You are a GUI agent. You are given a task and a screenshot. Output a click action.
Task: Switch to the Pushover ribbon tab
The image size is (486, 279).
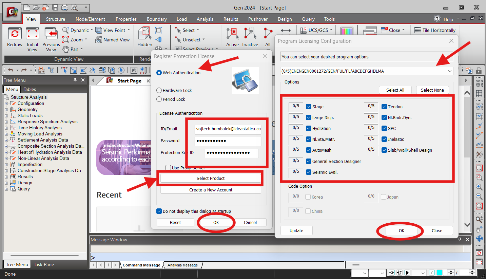tap(258, 19)
